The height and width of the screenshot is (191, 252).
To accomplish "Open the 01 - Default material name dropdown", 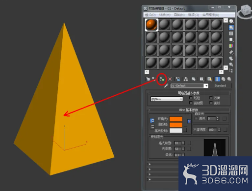I will (x=206, y=85).
